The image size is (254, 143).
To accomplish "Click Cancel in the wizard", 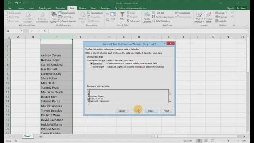I will point(121,111).
